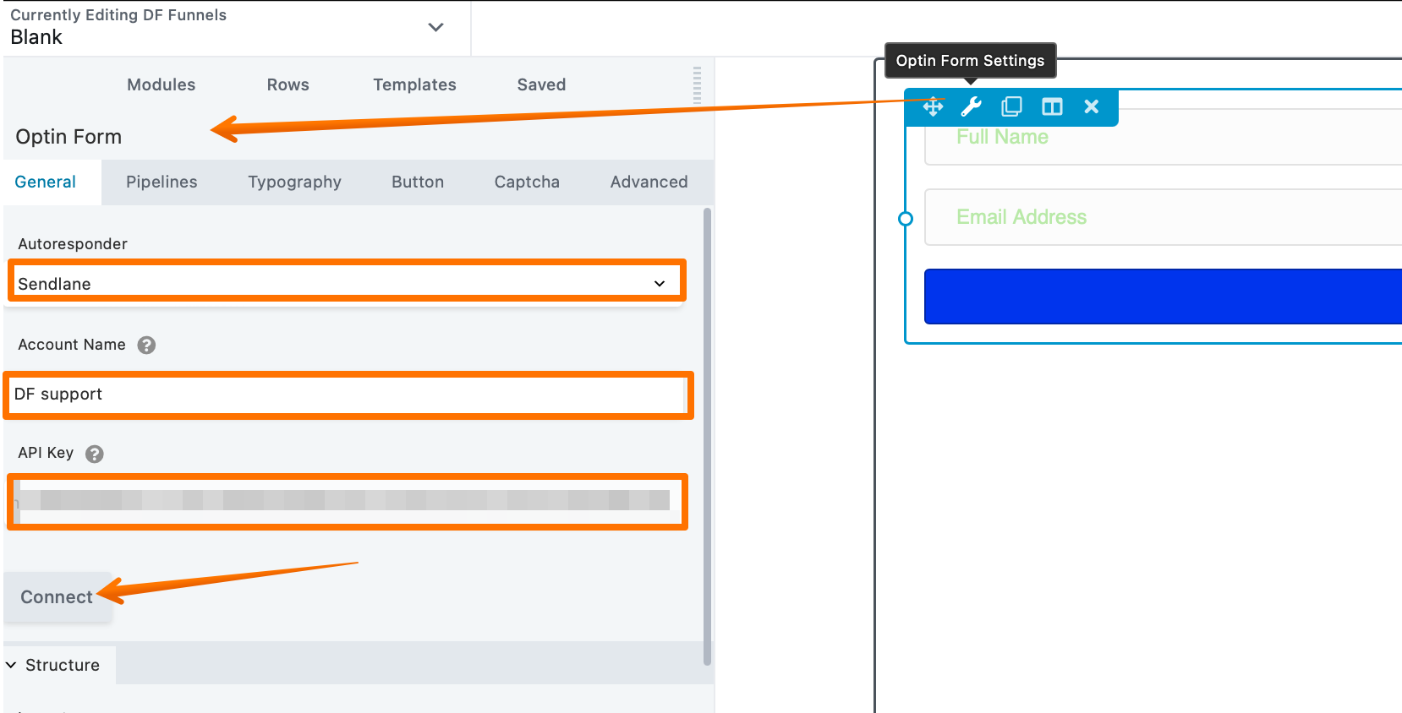Image resolution: width=1402 pixels, height=713 pixels.
Task: Click the Autoresponder label
Action: point(73,244)
